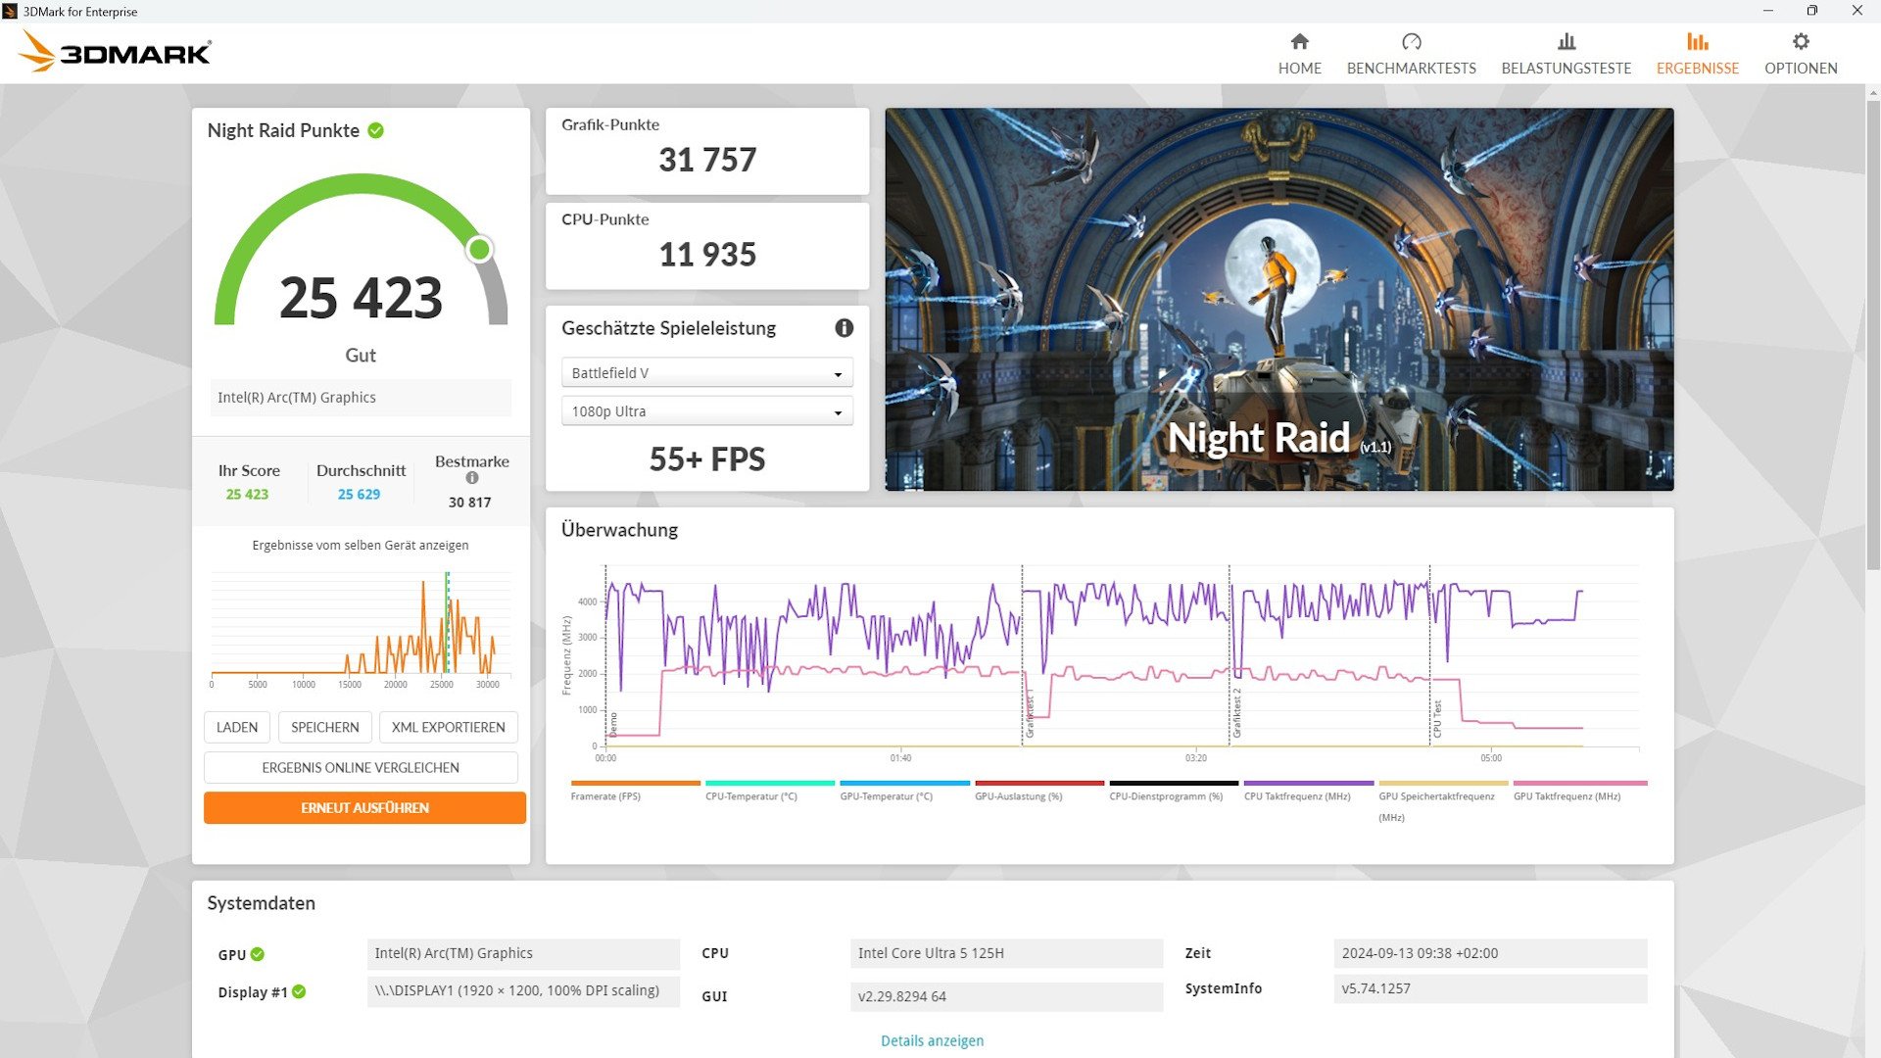Click the Geschätzte Spieleleistung info icon
This screenshot has width=1881, height=1058.
coord(844,328)
